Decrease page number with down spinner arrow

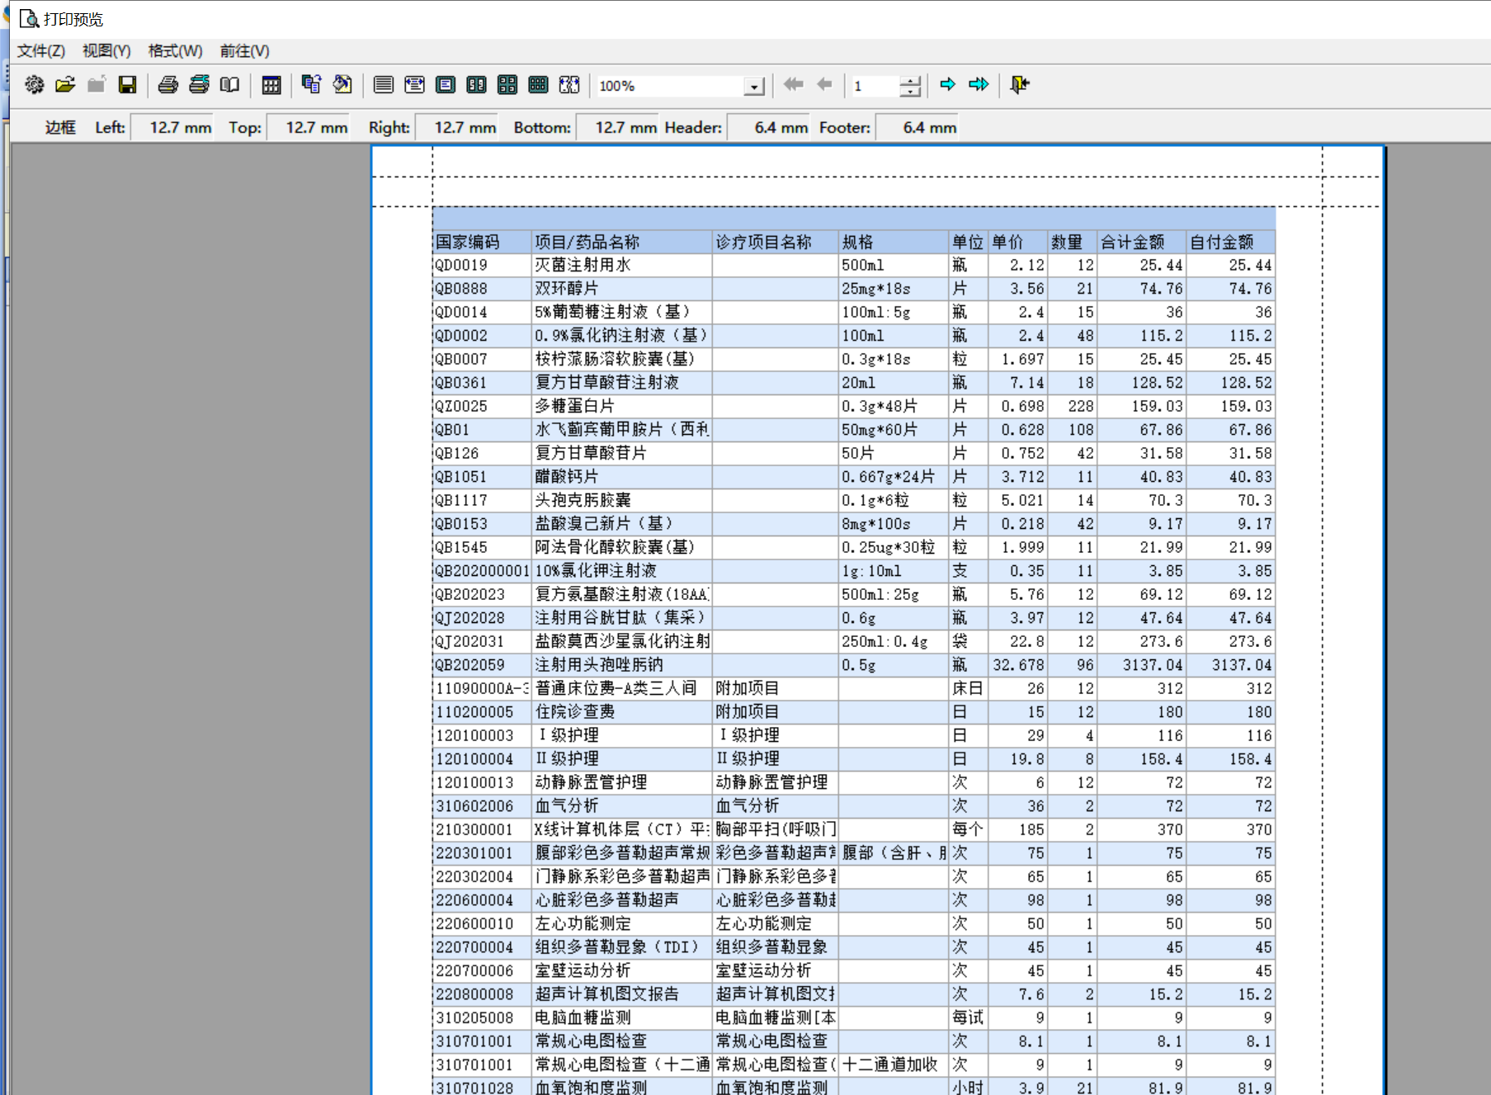(909, 91)
